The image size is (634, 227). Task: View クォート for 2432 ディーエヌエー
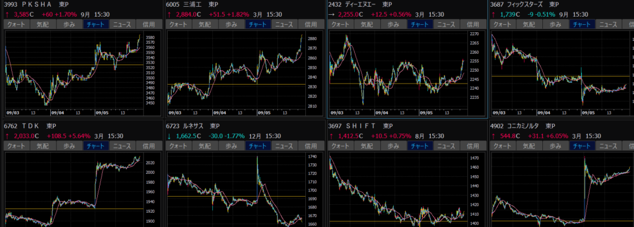[x=341, y=24]
